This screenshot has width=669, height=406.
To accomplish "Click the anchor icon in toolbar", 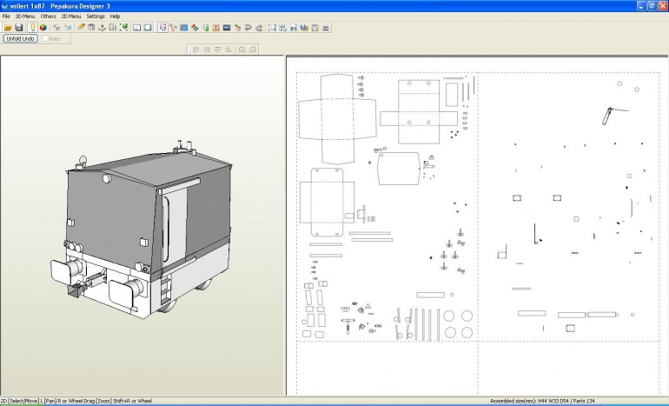I will coord(102,28).
